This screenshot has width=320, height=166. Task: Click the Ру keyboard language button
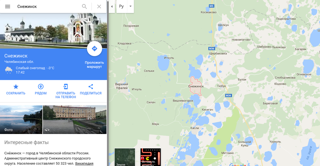pyautogui.click(x=121, y=6)
